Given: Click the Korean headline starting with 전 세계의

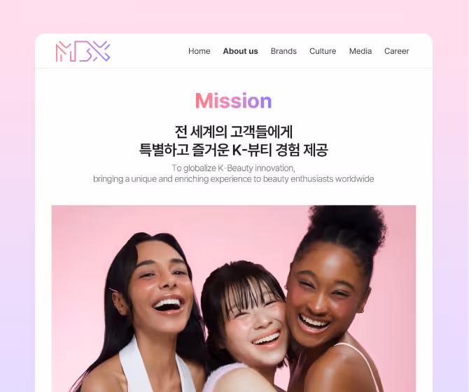Looking at the screenshot, I should pos(234,132).
